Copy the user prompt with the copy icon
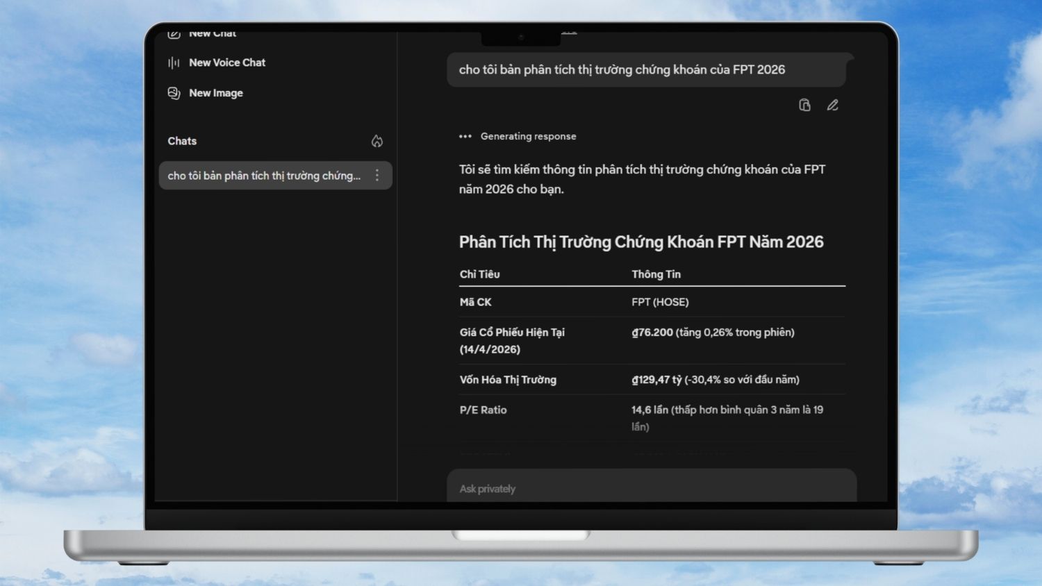Image resolution: width=1042 pixels, height=586 pixels. pyautogui.click(x=804, y=105)
